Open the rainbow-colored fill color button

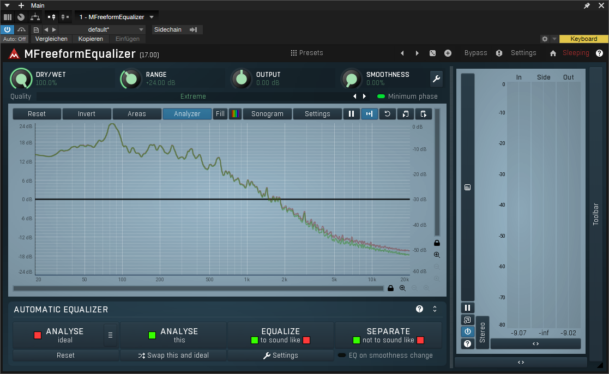click(235, 114)
